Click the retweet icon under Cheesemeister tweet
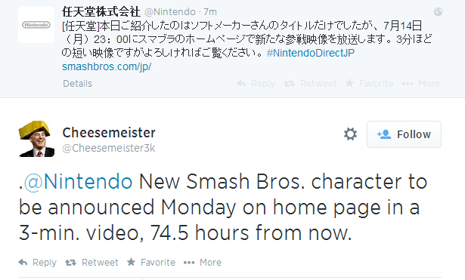This screenshot has width=465, height=280. [x=70, y=263]
